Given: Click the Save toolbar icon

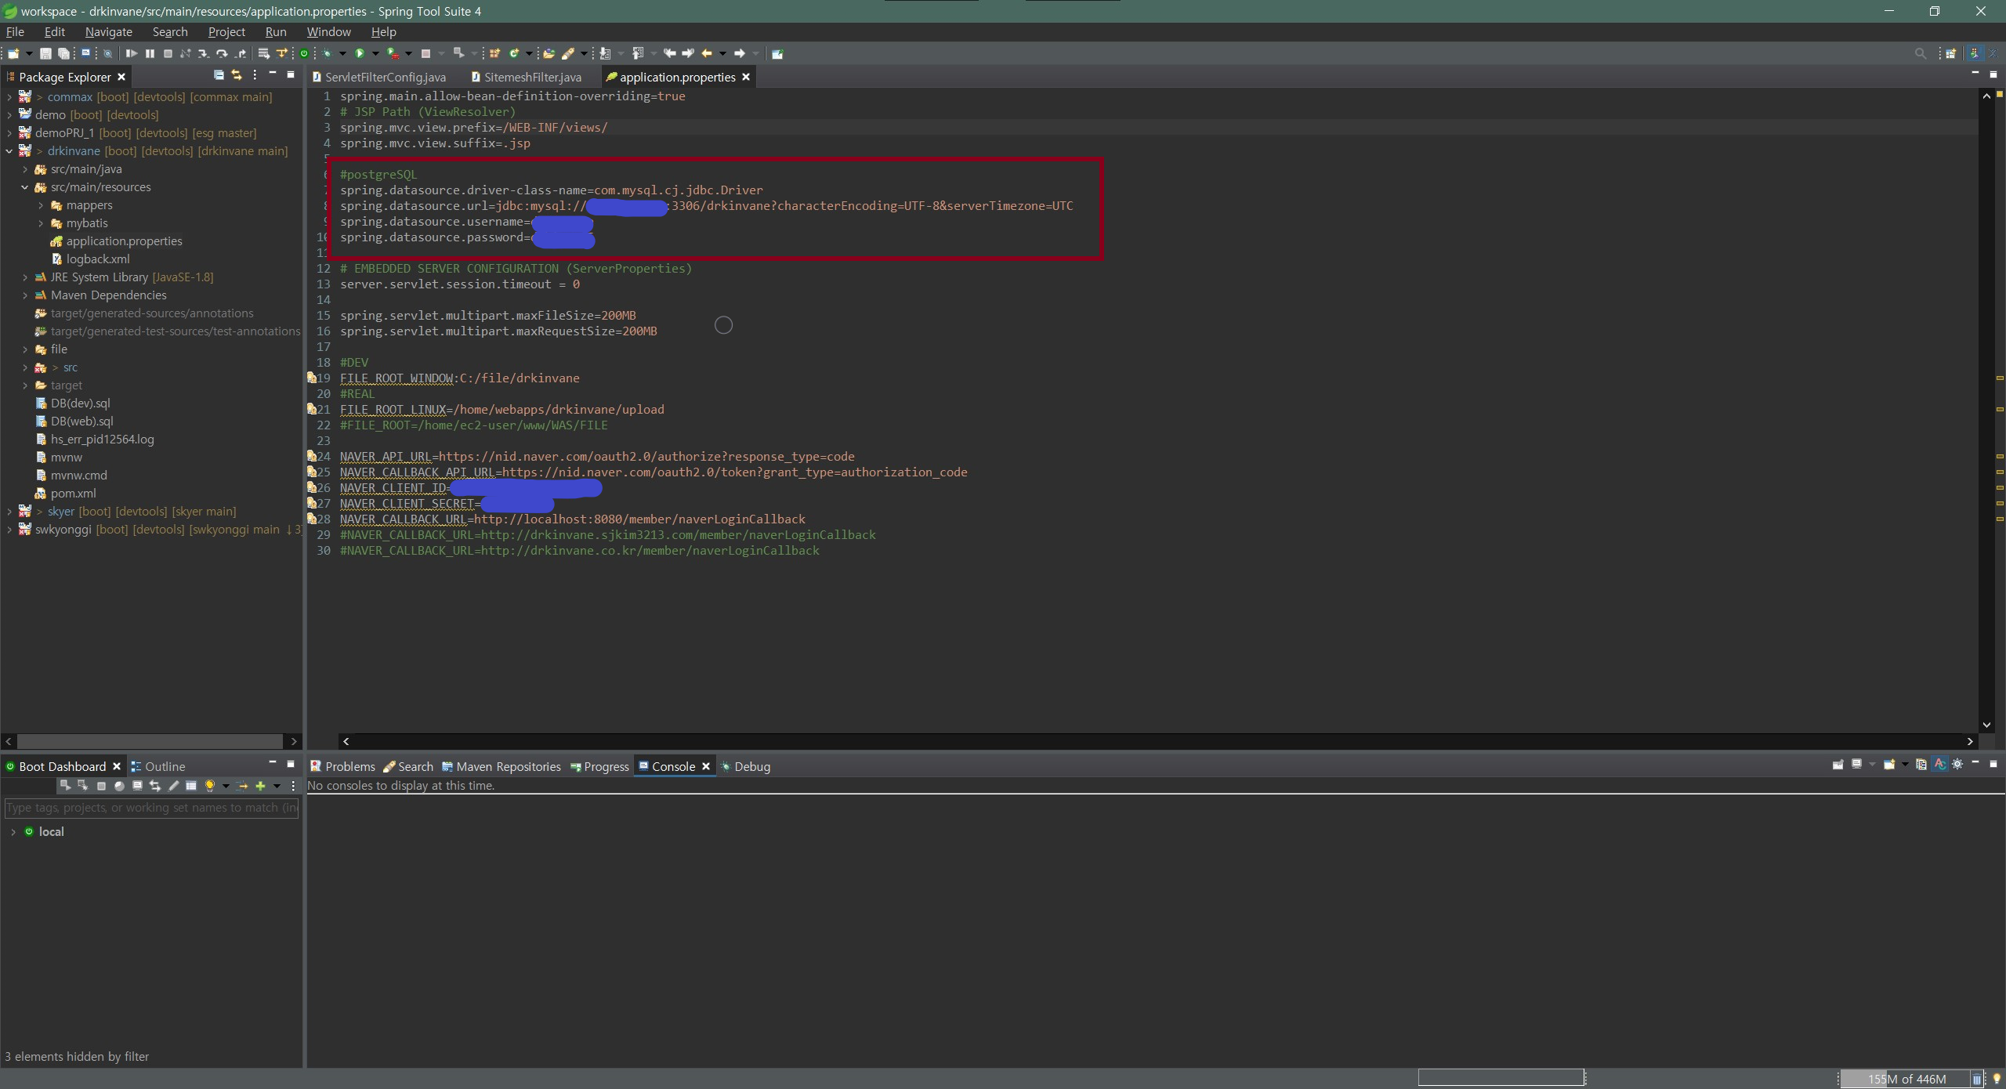Looking at the screenshot, I should click(x=45, y=54).
